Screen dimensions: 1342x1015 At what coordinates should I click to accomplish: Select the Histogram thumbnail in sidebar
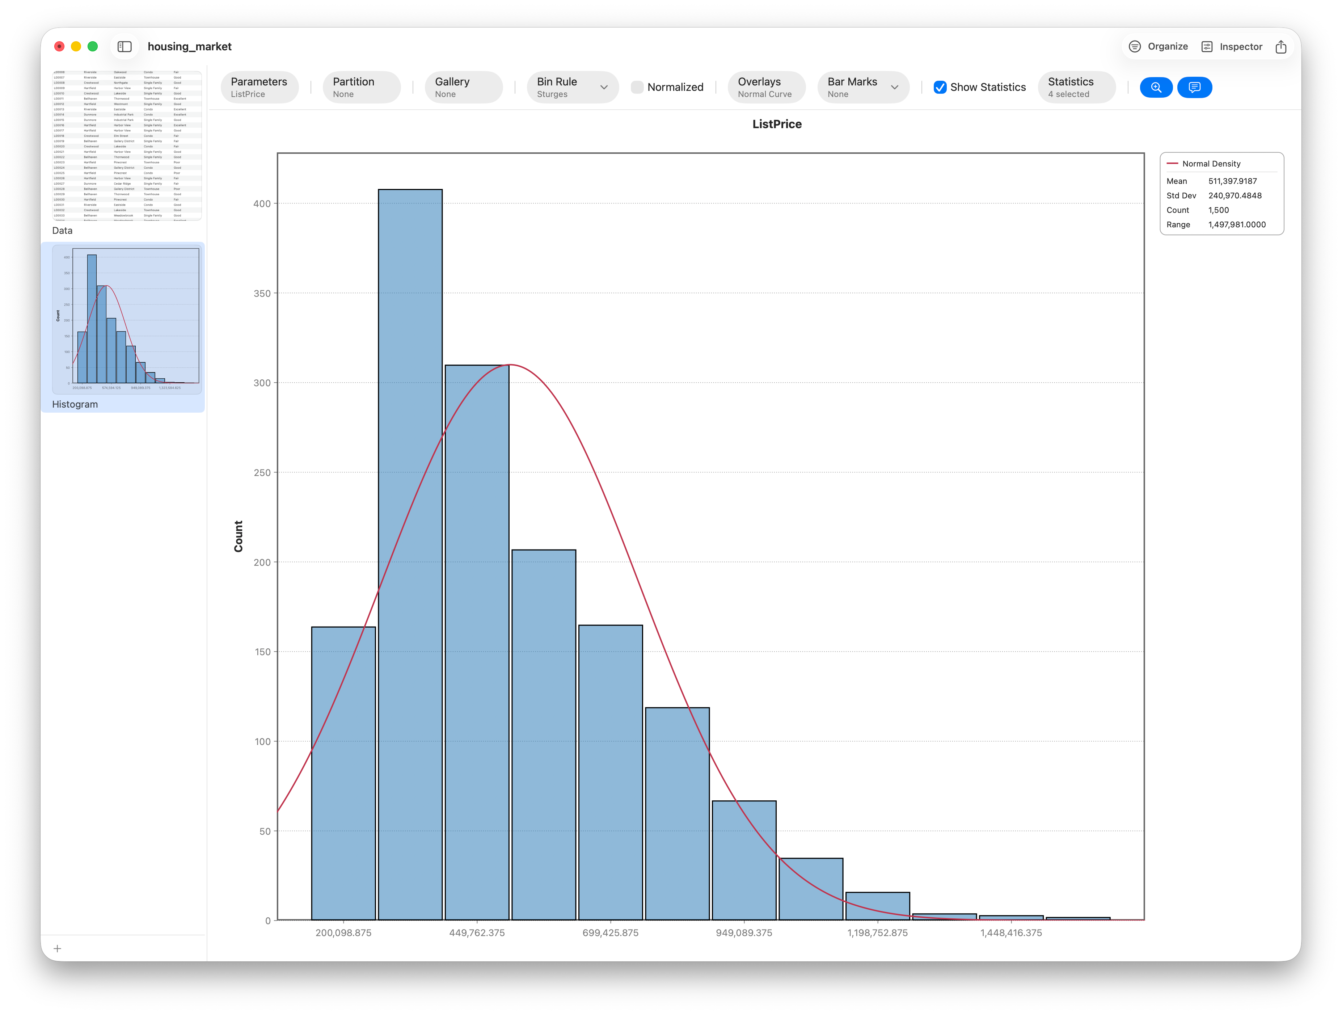(x=127, y=320)
